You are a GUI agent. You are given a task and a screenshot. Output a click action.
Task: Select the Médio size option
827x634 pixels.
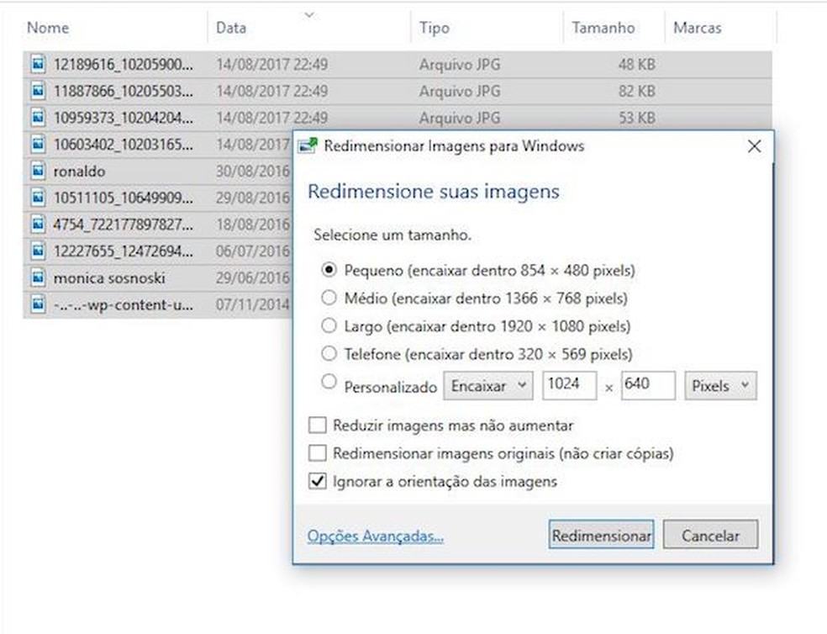(x=329, y=299)
